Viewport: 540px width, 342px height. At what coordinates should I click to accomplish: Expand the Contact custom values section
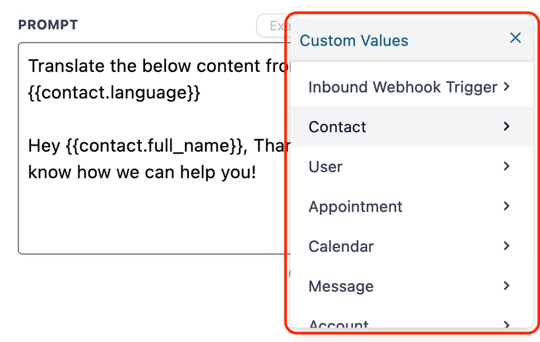pos(338,126)
